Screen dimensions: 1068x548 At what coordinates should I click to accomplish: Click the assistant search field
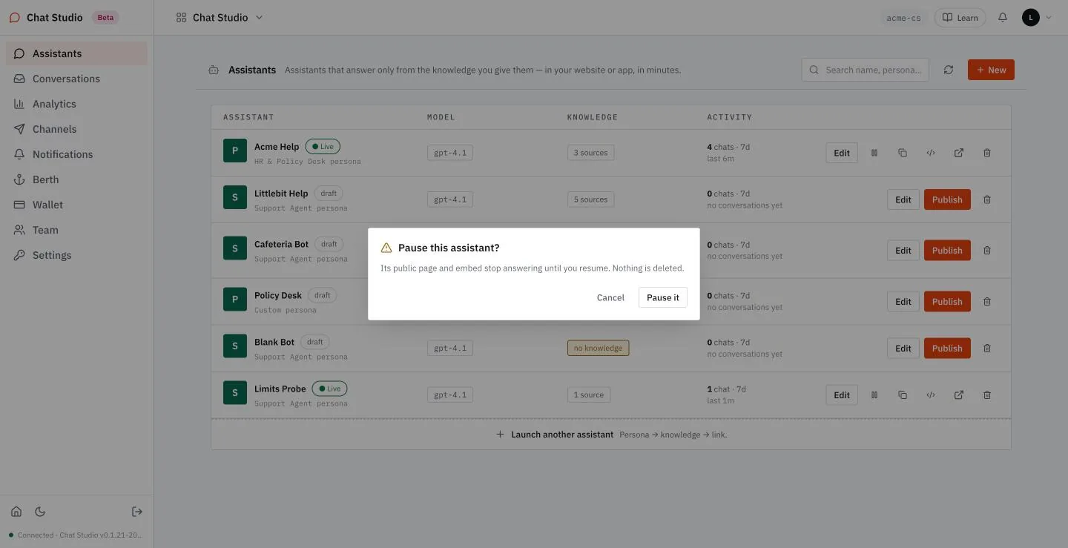(x=865, y=70)
